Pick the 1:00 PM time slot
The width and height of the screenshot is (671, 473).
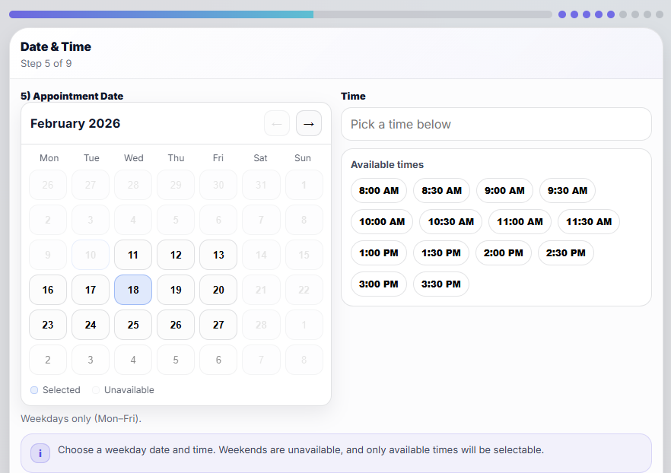point(379,253)
